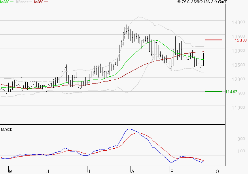The height and width of the screenshot is (174, 248).
Task: Click the 130.00 price axis label
Action: click(x=239, y=51)
